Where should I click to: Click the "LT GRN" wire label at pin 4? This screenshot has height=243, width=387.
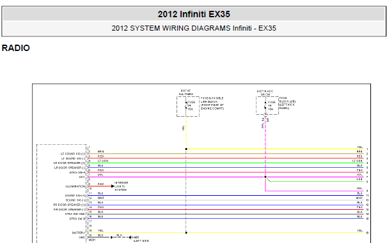tap(103, 161)
